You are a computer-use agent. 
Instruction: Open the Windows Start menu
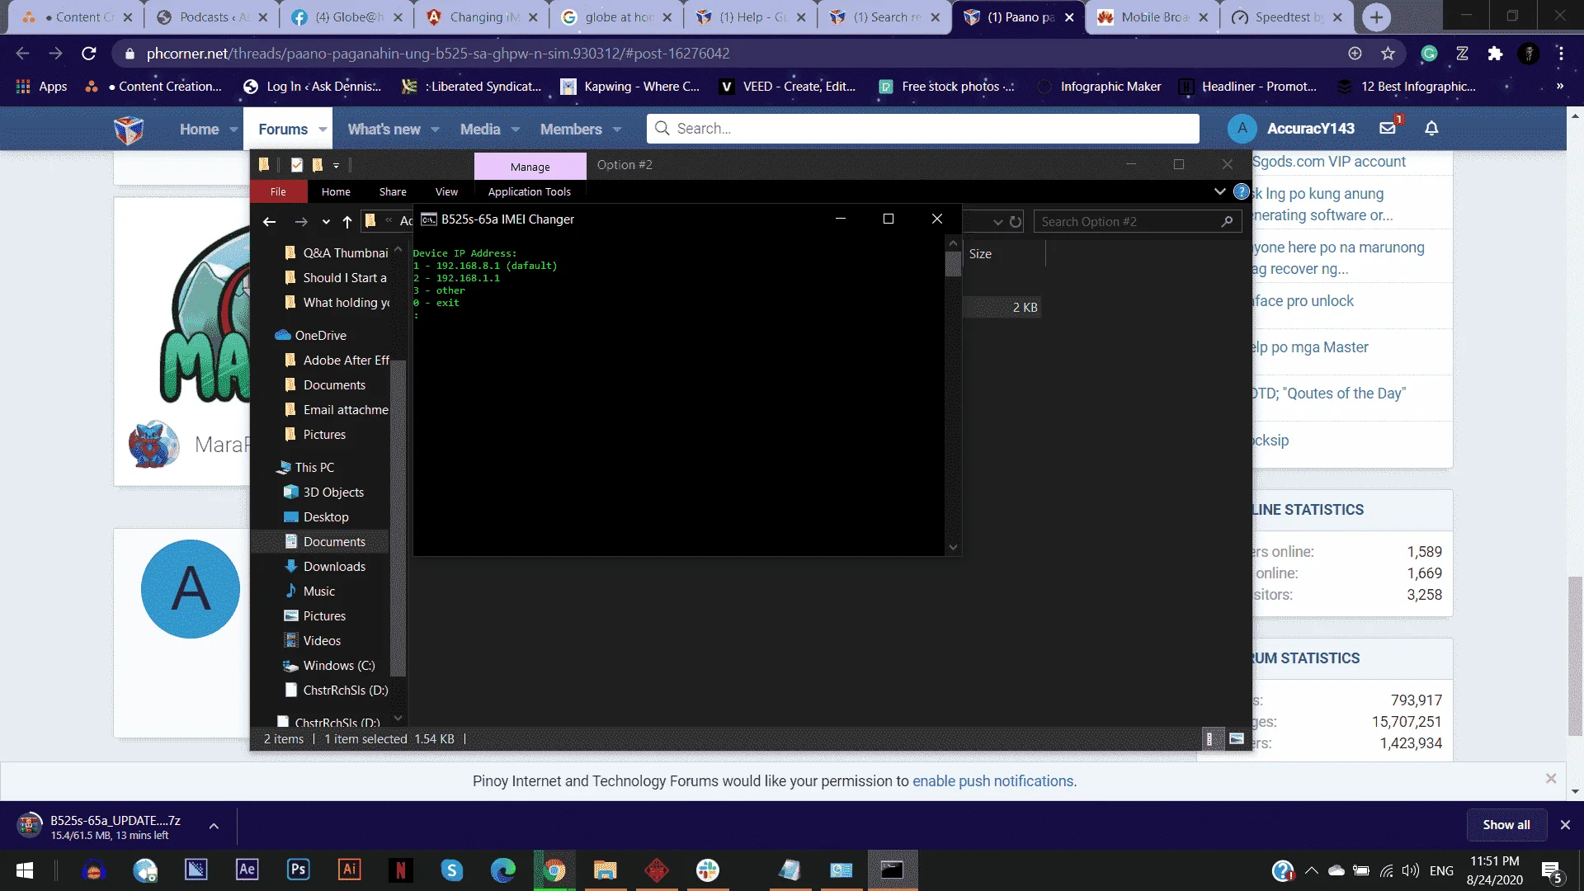click(25, 870)
